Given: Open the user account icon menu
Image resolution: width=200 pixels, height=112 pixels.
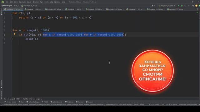Looking at the screenshot, I should pyautogui.click(x=153, y=6).
